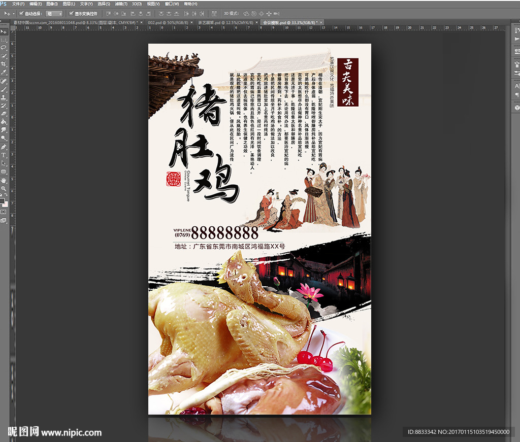Select the Eraser tool

[4, 114]
